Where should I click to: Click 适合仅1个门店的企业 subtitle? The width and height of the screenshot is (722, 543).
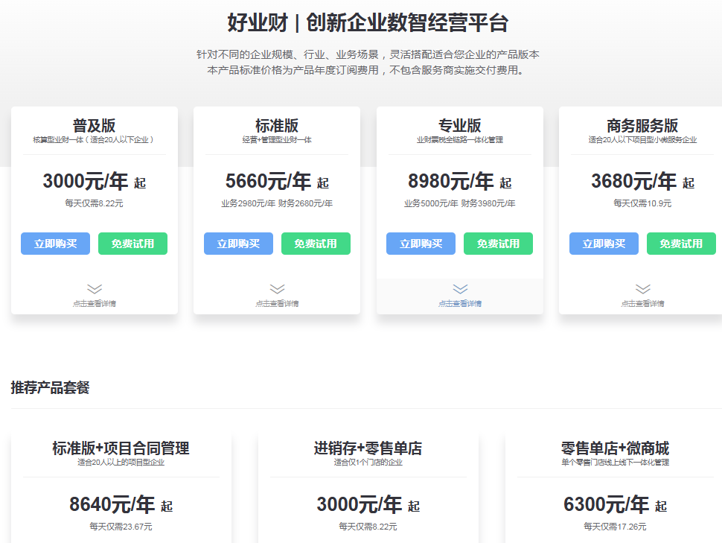368,463
